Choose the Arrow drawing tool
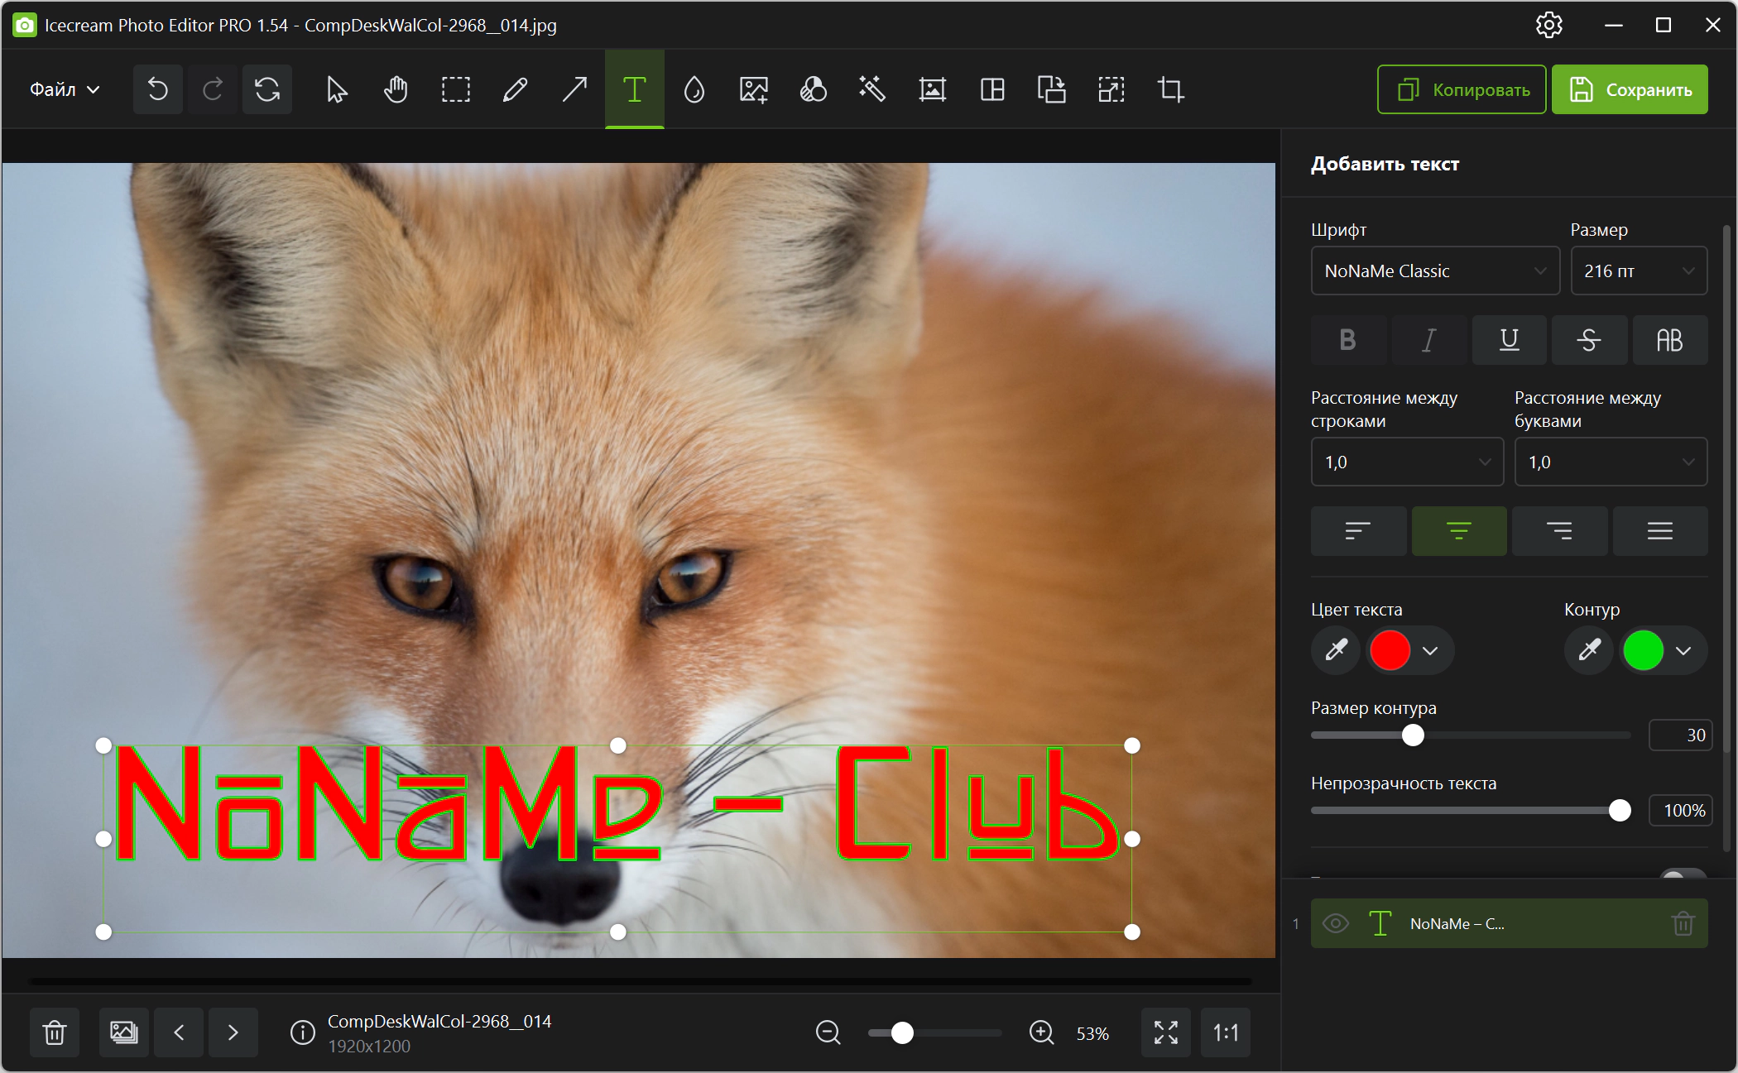Image resolution: width=1738 pixels, height=1073 pixels. pyautogui.click(x=574, y=89)
